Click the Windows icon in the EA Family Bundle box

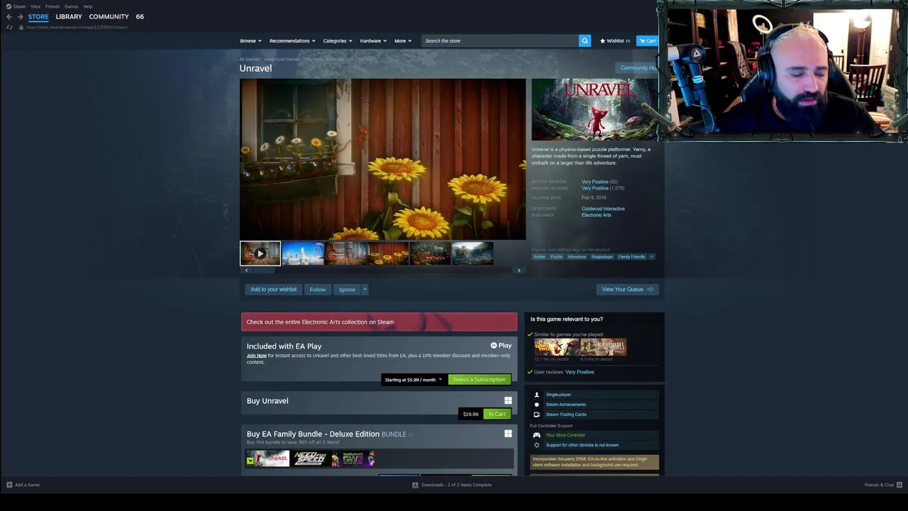[508, 434]
